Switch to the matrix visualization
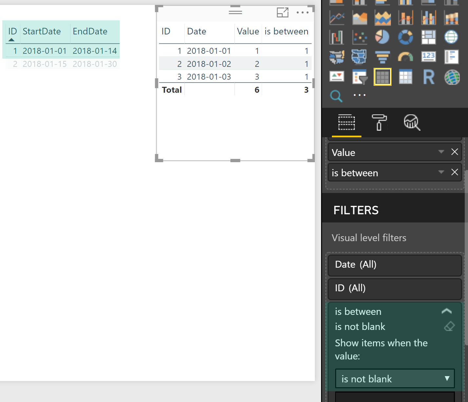Screen dimensions: 468x402 click(x=406, y=77)
